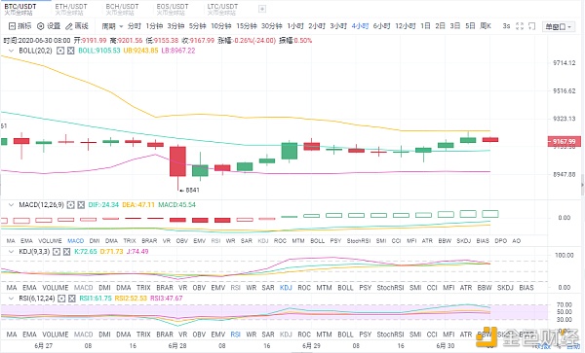Image resolution: width=585 pixels, height=353 pixels.
Task: Toggle VOLUME in row under MACD chart
Action: (50, 241)
